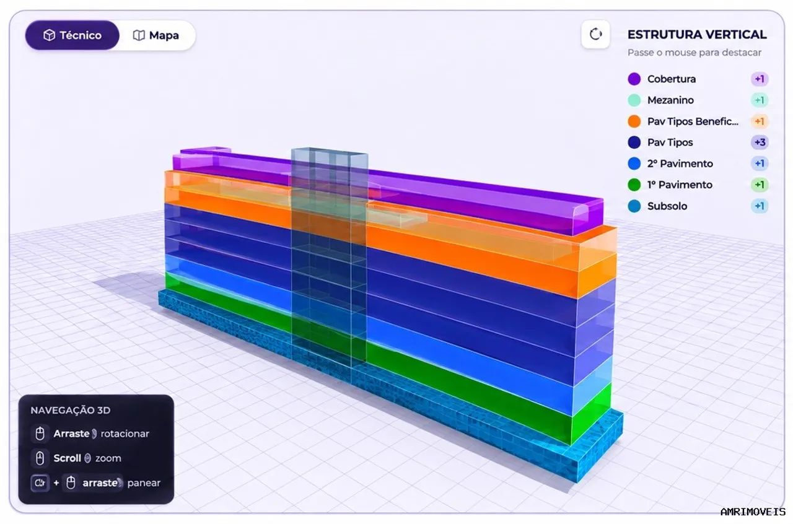Click the mouse icon beside Scroll zoom
The width and height of the screenshot is (793, 524).
tap(40, 458)
